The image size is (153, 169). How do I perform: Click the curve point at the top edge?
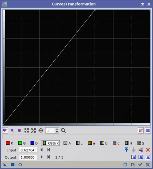95,10
